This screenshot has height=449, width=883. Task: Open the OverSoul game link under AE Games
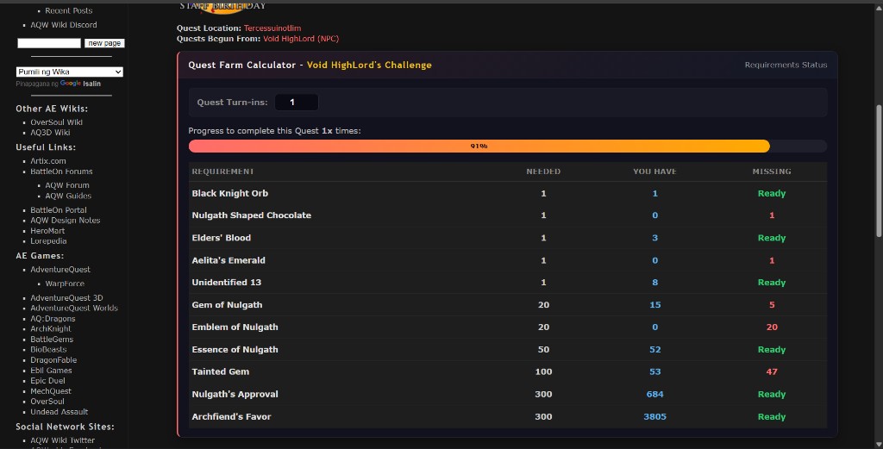tap(47, 402)
